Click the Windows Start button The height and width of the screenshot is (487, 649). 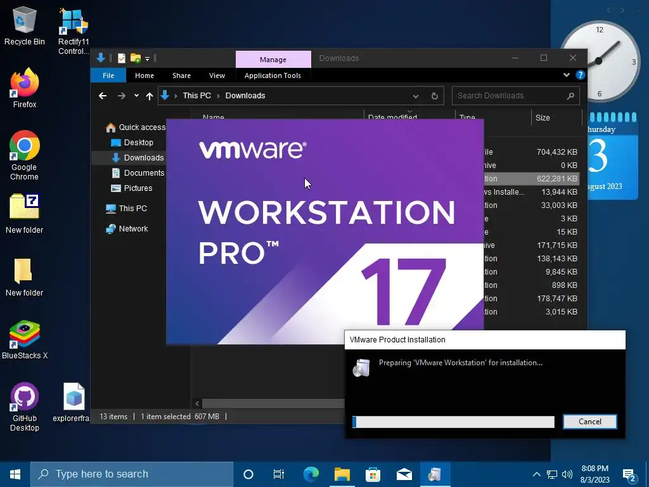pyautogui.click(x=15, y=474)
